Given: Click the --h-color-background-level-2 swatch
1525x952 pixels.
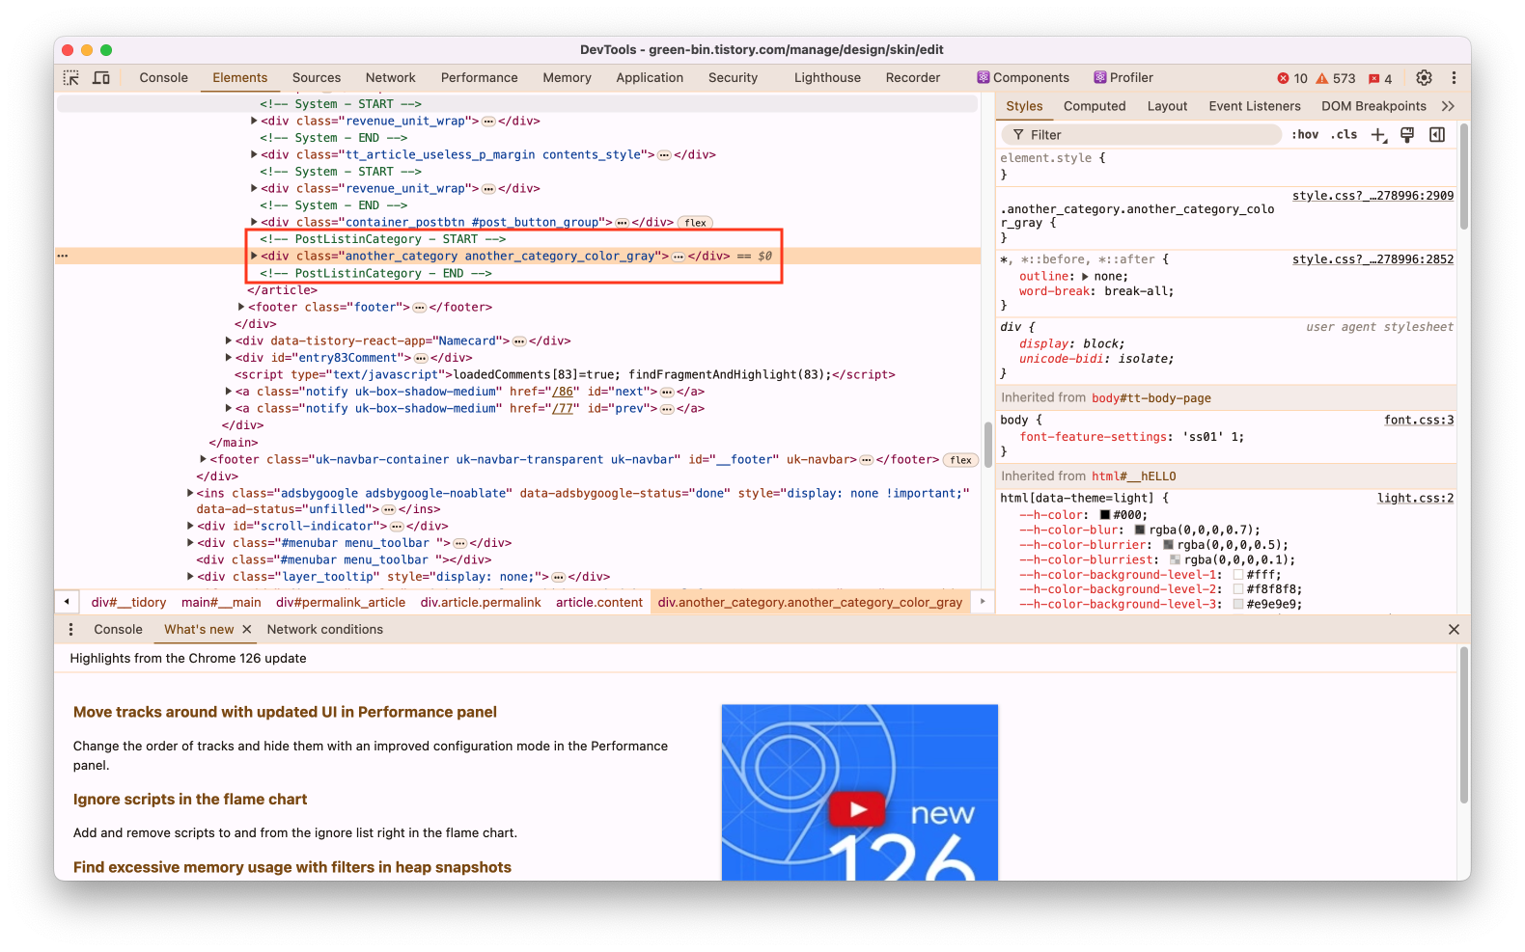Looking at the screenshot, I should [x=1238, y=589].
